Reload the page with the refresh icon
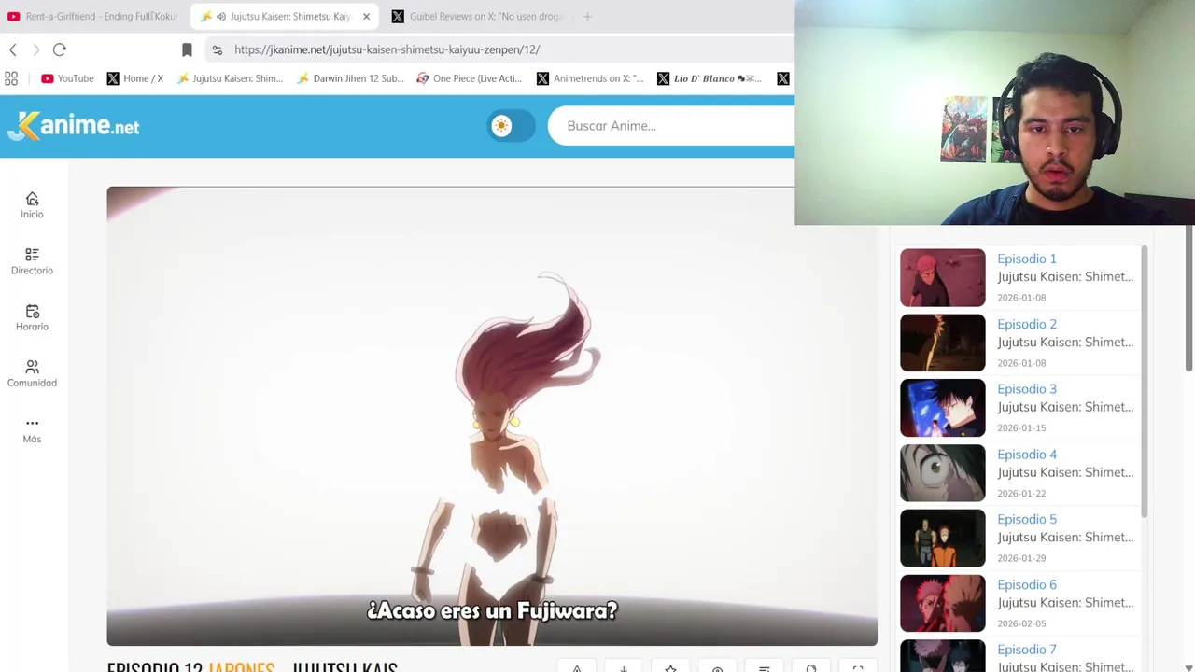1195x672 pixels. [x=60, y=49]
